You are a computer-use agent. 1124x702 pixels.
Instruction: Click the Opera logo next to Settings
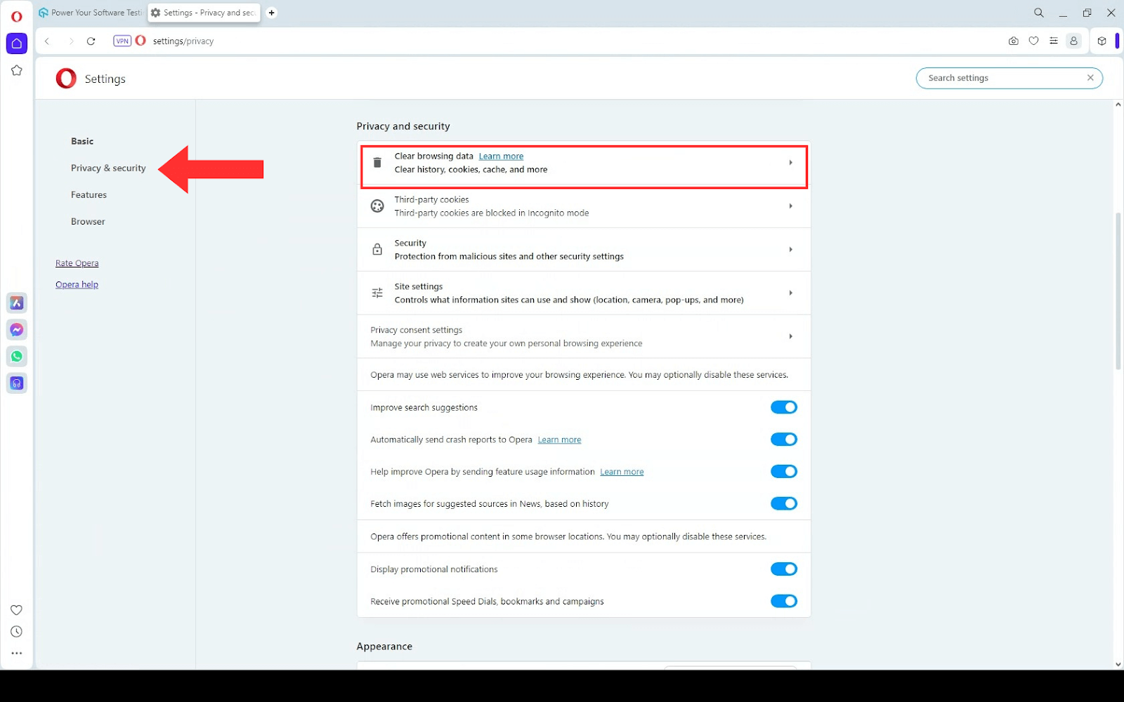66,79
